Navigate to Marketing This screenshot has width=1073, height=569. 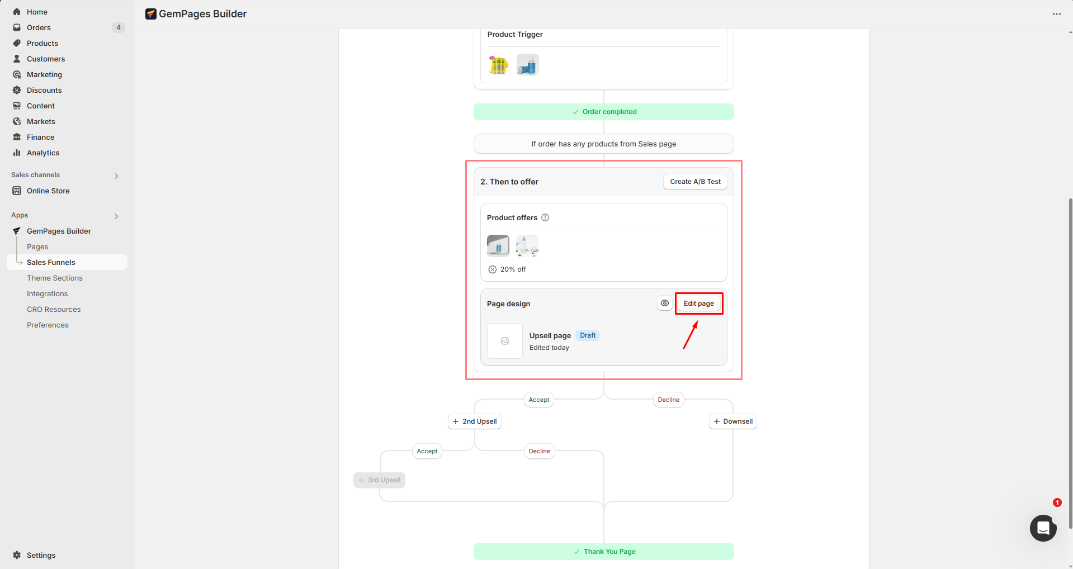click(x=67, y=74)
